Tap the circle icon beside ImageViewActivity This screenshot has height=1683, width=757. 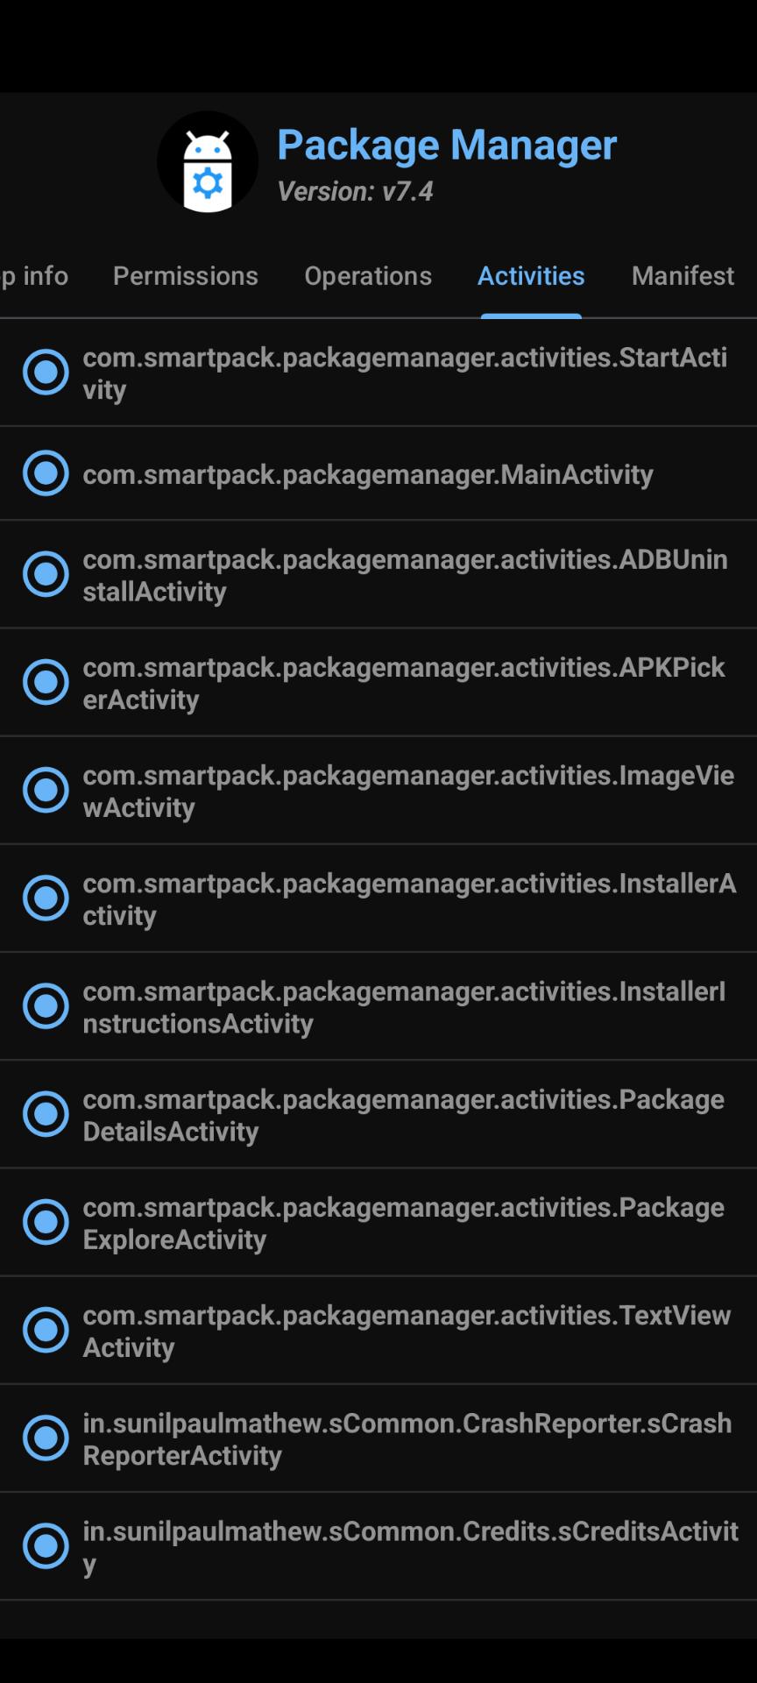coord(46,790)
